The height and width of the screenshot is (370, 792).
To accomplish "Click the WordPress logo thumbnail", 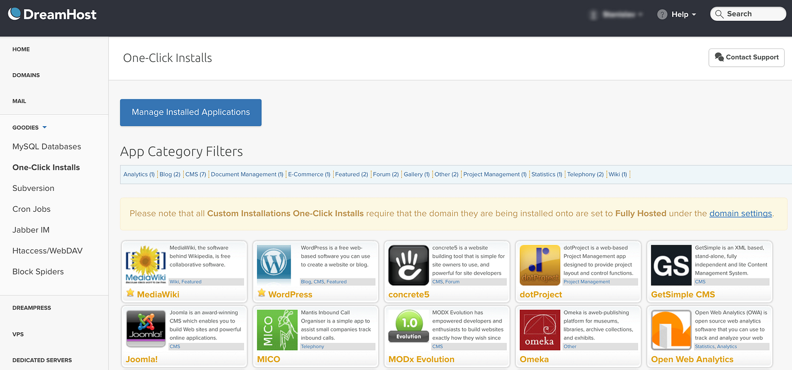I will click(x=274, y=265).
